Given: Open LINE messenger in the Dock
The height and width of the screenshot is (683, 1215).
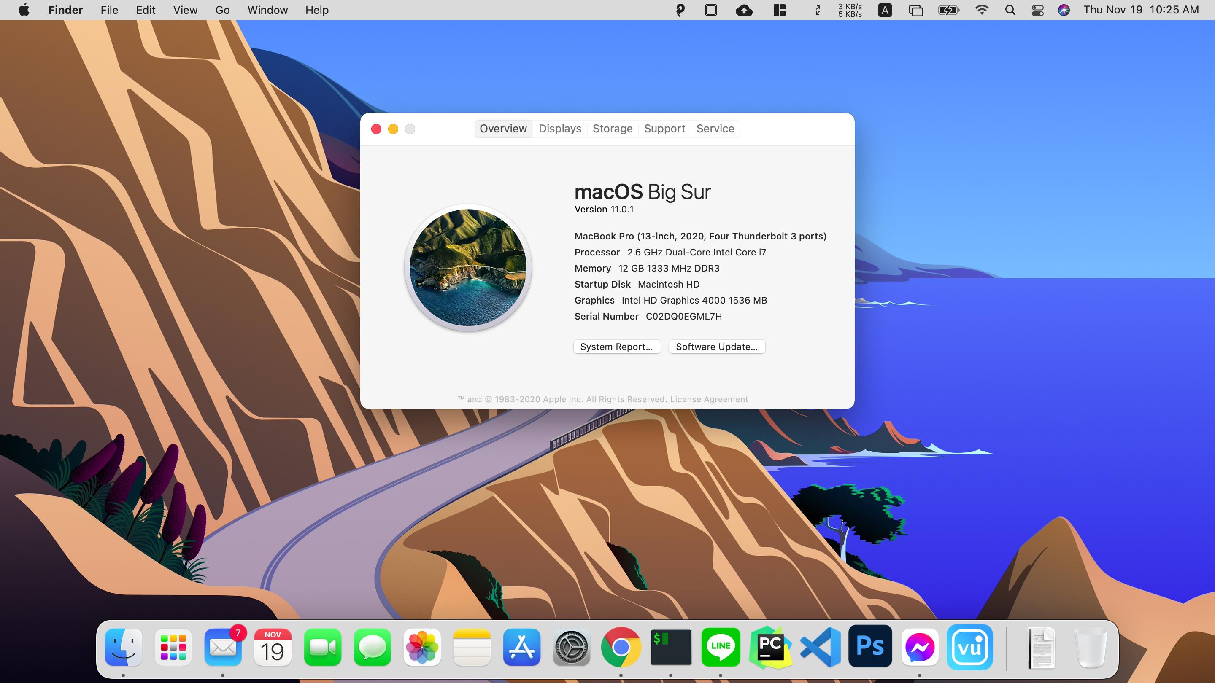Looking at the screenshot, I should click(721, 647).
